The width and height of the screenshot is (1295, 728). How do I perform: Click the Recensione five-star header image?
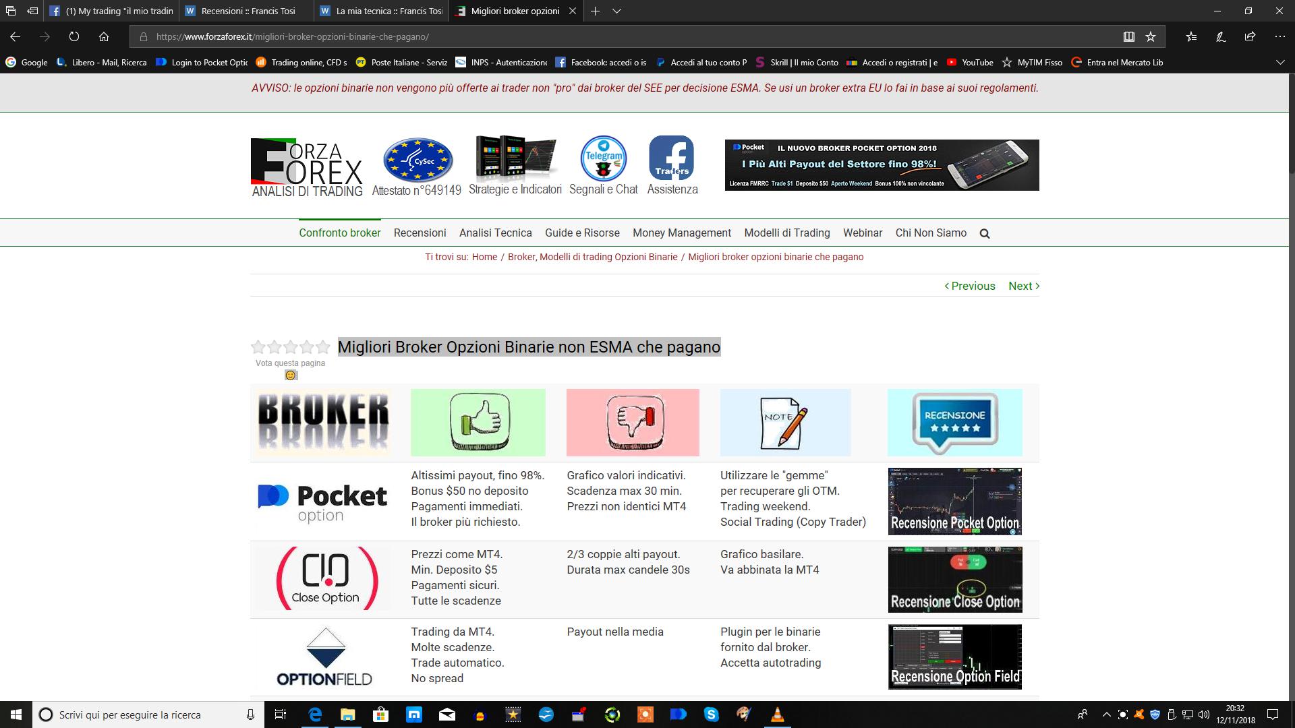954,423
